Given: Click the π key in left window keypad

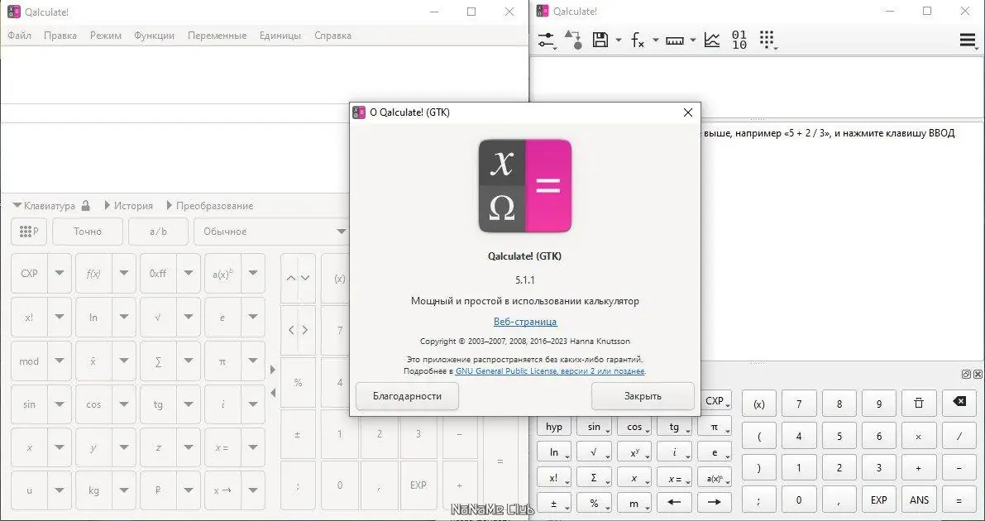Looking at the screenshot, I should click(x=222, y=361).
